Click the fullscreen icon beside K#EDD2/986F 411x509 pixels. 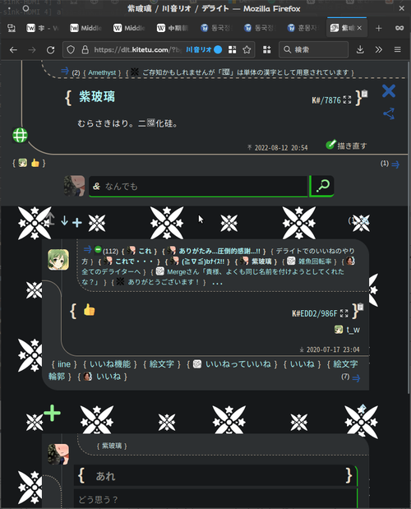[344, 313]
